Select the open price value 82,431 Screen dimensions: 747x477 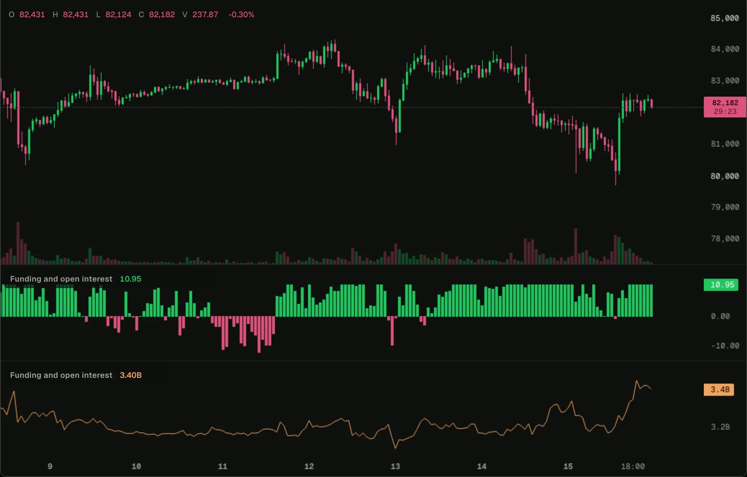click(x=32, y=15)
